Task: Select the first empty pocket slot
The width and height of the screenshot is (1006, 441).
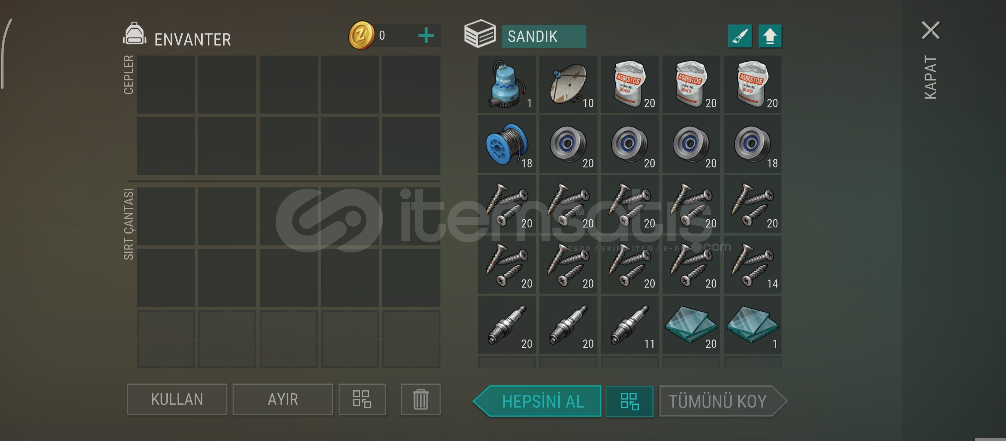Action: coord(166,85)
